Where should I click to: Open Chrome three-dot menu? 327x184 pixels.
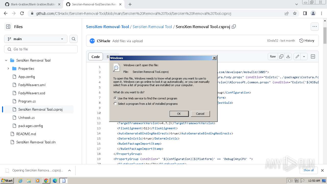(x=321, y=13)
